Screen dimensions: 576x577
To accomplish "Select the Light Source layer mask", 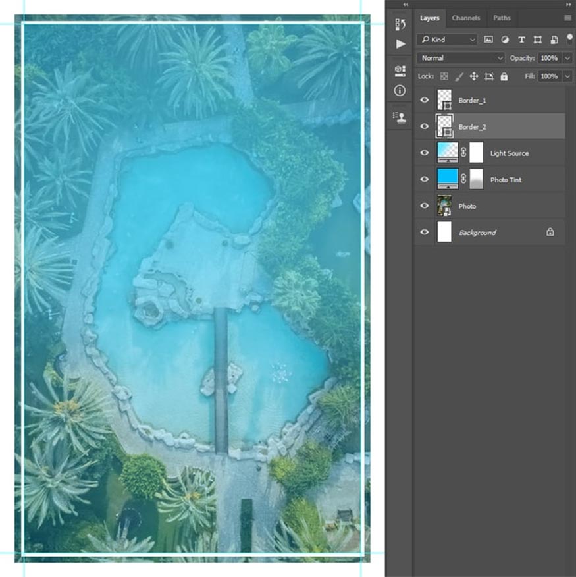I will (x=477, y=152).
